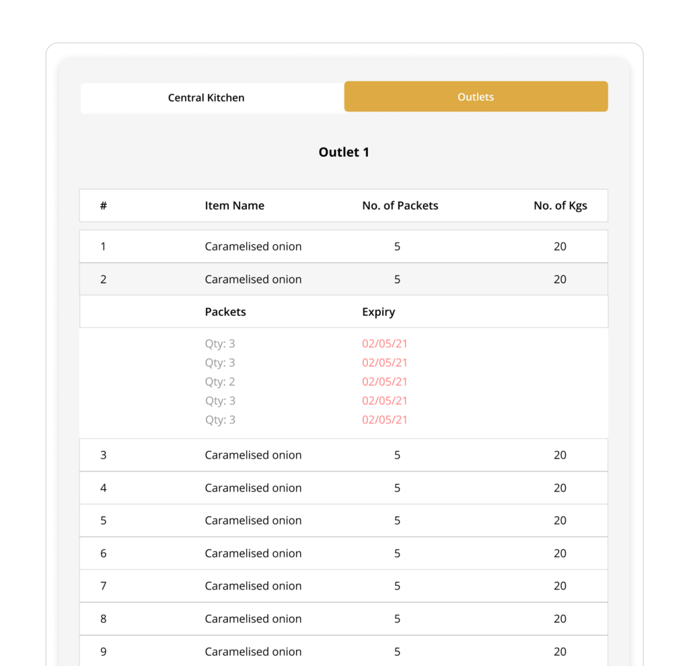Click the Packets sub-header

225,312
